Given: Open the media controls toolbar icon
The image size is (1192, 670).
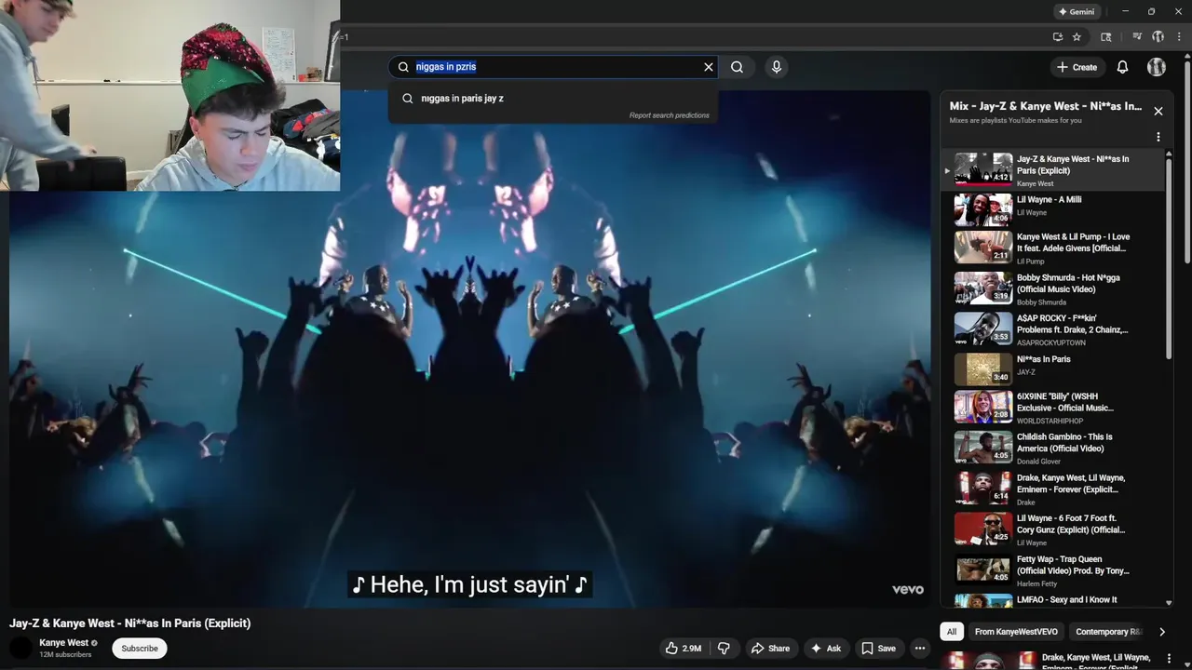Looking at the screenshot, I should (1137, 37).
